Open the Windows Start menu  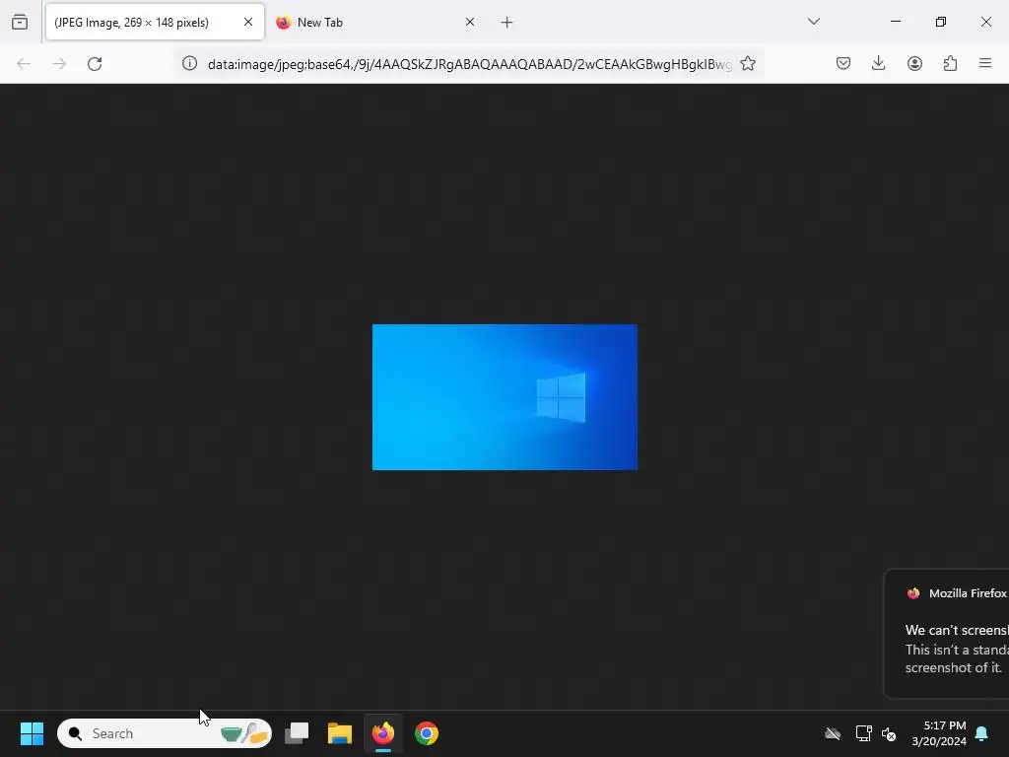32,733
